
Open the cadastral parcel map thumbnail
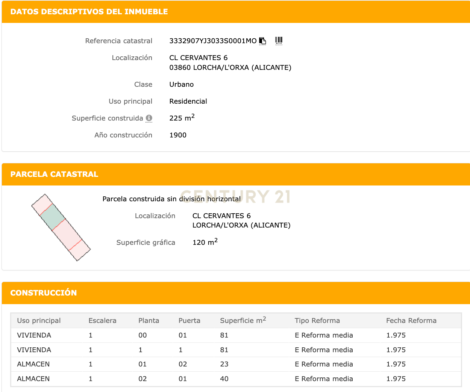point(61,228)
